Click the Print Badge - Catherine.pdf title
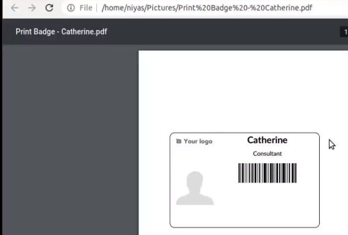348x235 pixels. [61, 32]
